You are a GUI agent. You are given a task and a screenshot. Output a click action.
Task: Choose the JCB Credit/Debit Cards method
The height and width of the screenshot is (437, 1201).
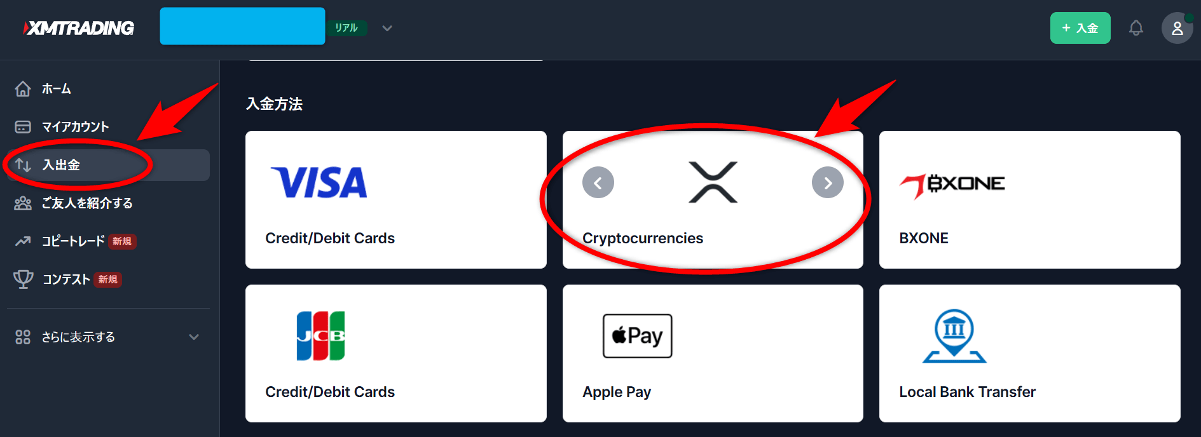click(396, 353)
